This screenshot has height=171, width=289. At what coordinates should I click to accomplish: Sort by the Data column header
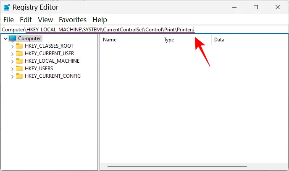[x=250, y=40]
